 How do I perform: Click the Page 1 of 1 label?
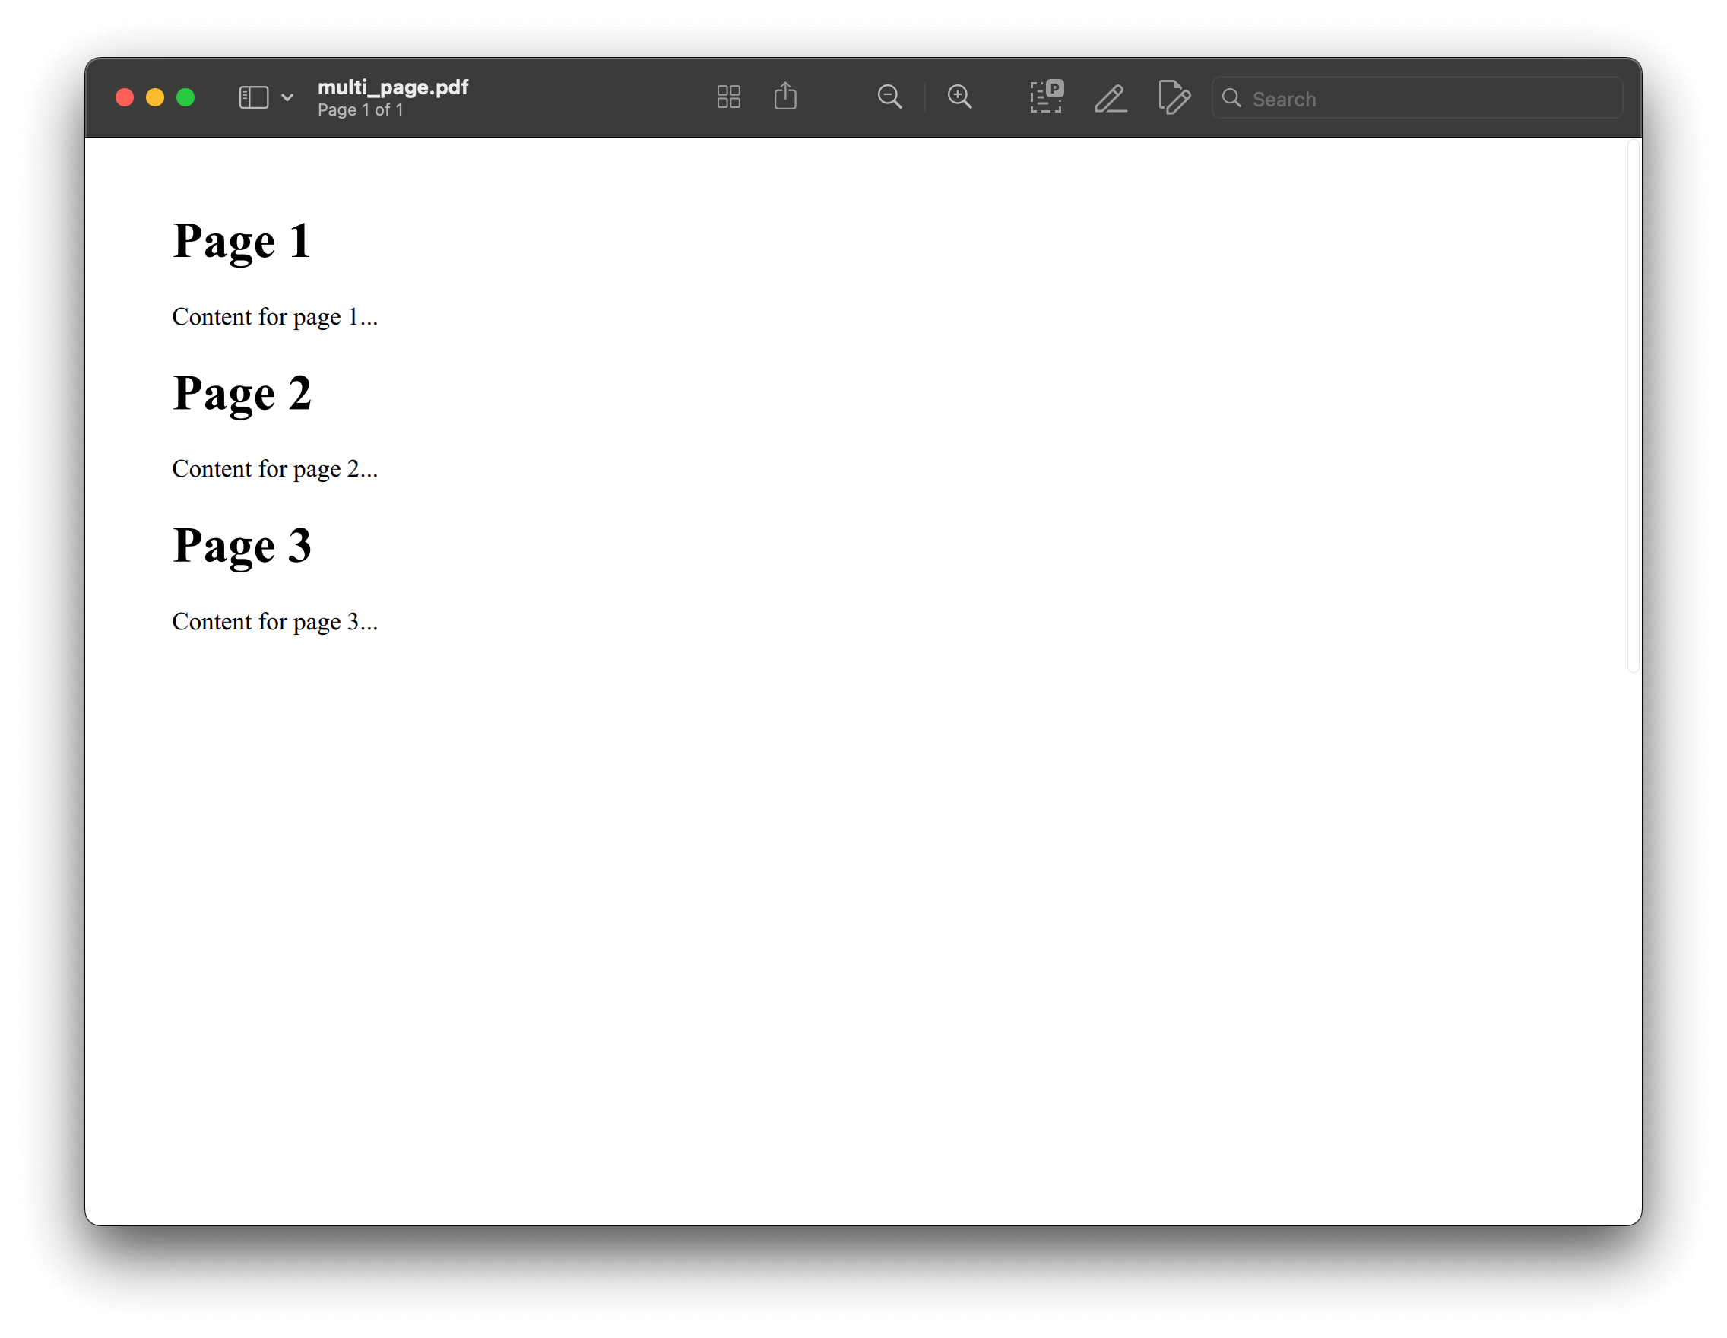click(360, 110)
